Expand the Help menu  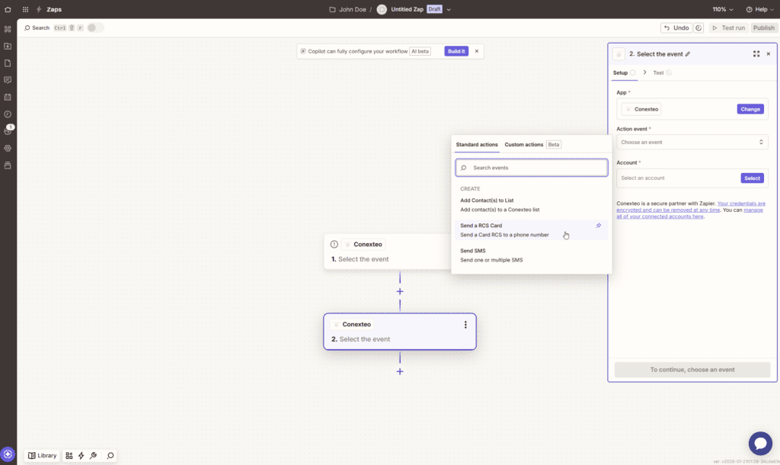[x=760, y=9]
